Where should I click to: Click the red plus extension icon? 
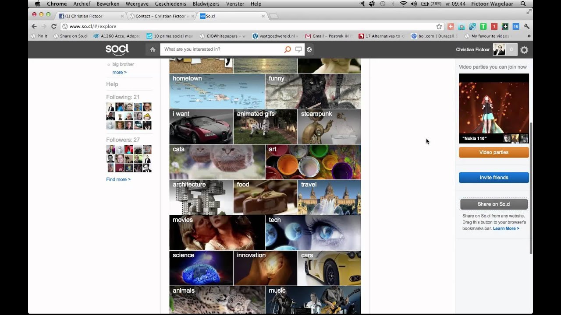coord(450,26)
